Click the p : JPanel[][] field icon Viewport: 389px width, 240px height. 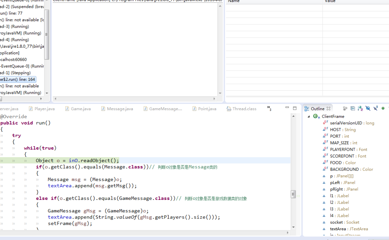pyautogui.click(x=324, y=176)
